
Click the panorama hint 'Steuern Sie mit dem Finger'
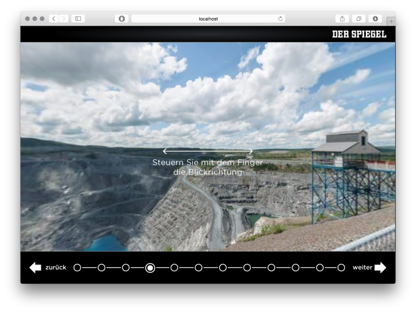coord(207,162)
